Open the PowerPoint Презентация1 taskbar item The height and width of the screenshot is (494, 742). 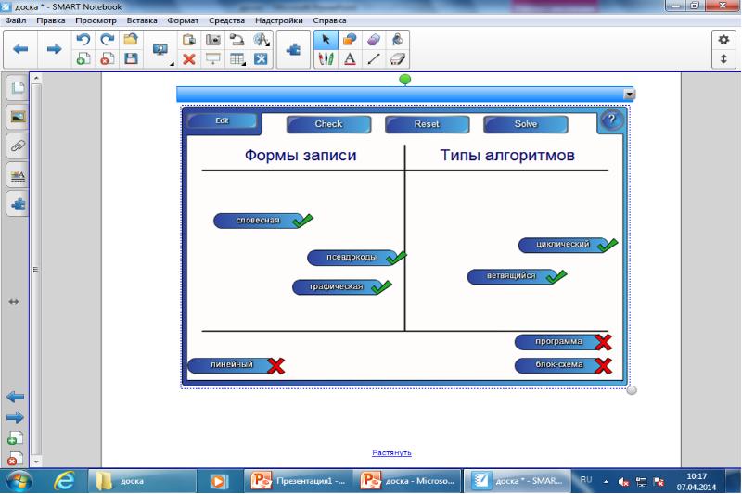(x=298, y=481)
